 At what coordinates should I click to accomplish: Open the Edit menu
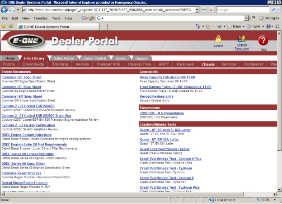coord(15,18)
